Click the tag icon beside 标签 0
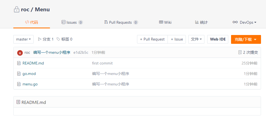Image resolution: width=266 pixels, height=124 pixels. click(58, 39)
